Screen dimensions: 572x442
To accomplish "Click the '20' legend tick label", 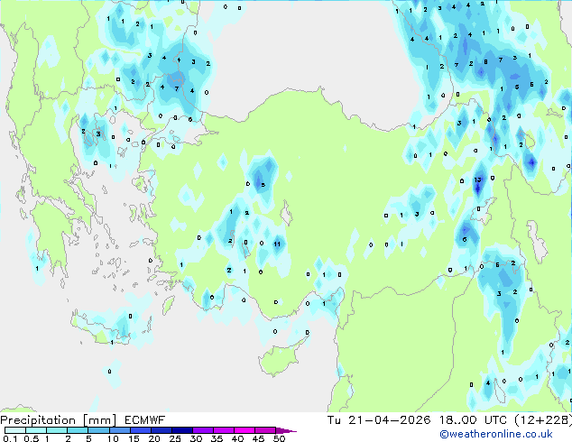I will (x=154, y=438).
